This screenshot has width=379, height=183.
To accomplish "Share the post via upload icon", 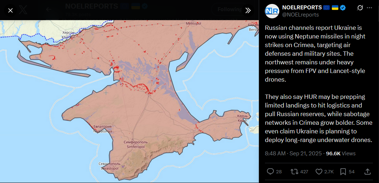I will [x=367, y=171].
